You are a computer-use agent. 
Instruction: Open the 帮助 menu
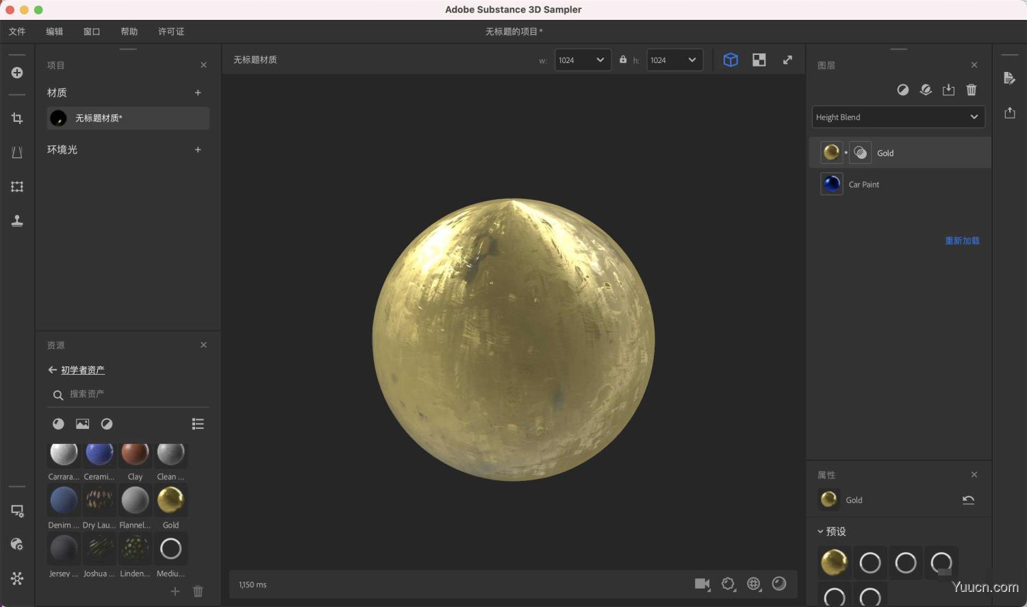(129, 32)
